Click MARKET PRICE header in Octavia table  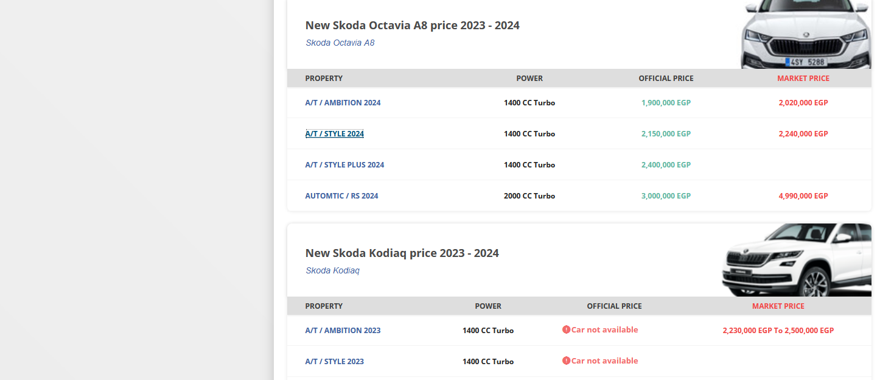[803, 79]
